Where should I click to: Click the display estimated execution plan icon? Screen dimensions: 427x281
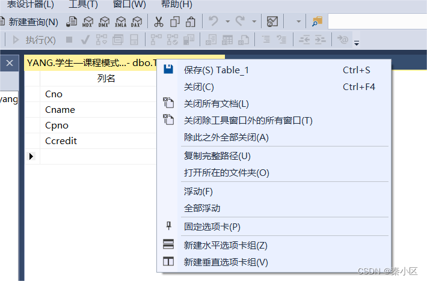point(101,40)
